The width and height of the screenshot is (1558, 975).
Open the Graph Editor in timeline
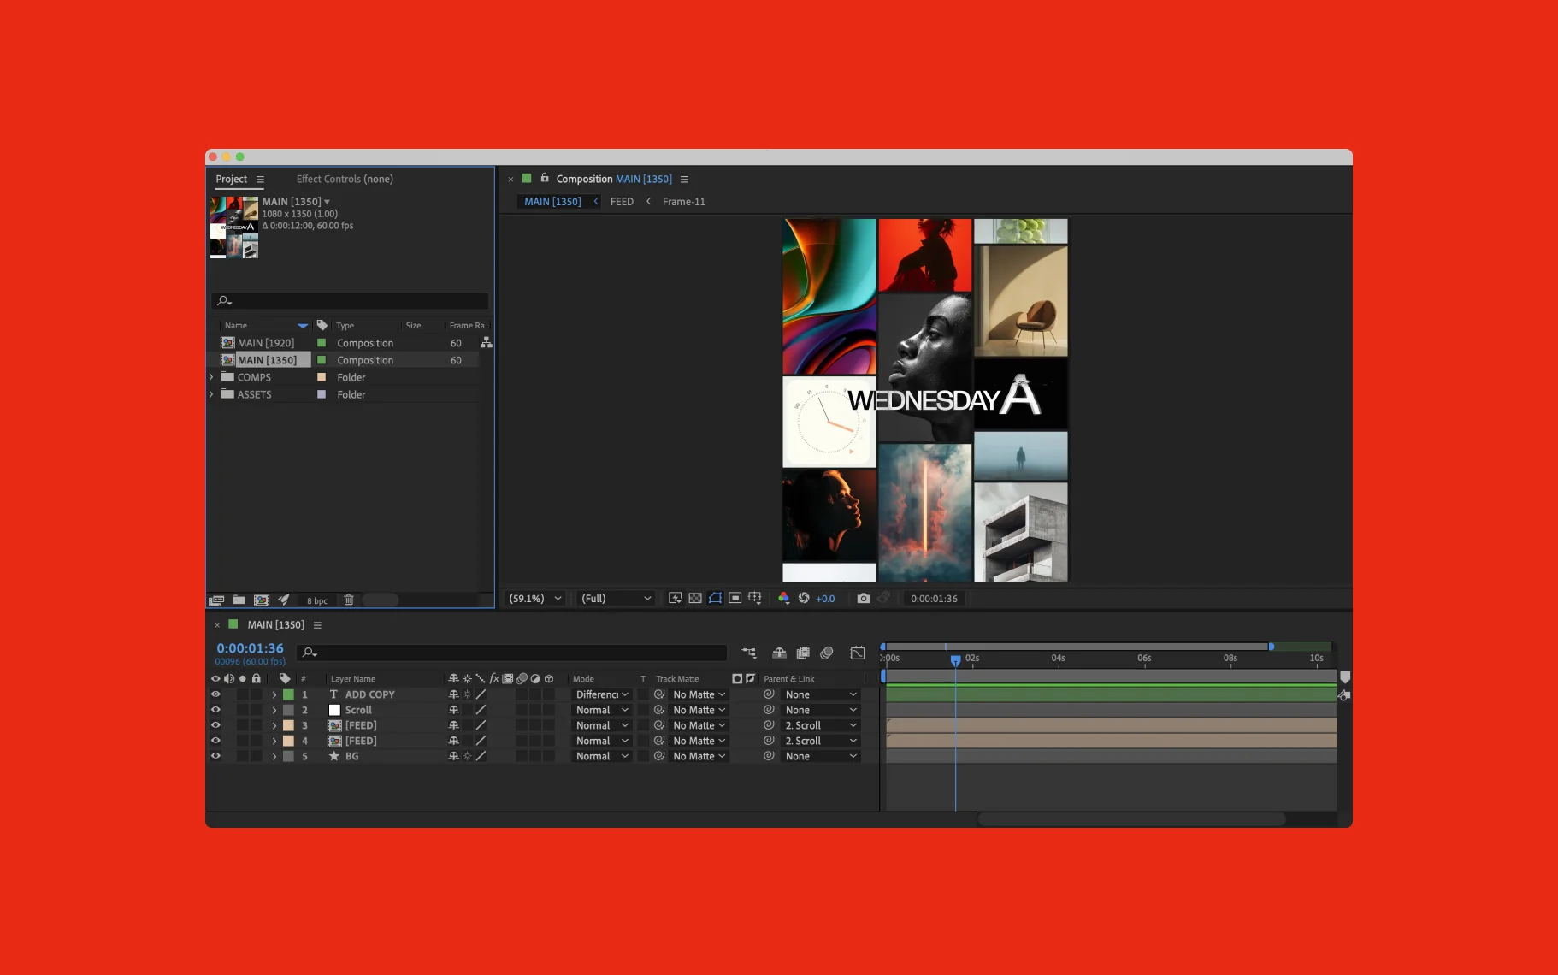point(857,653)
